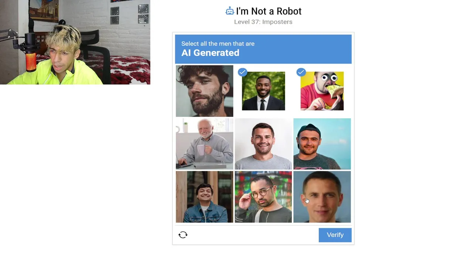
Task: Click the Level 37: Imposters subtitle
Action: coord(263,22)
